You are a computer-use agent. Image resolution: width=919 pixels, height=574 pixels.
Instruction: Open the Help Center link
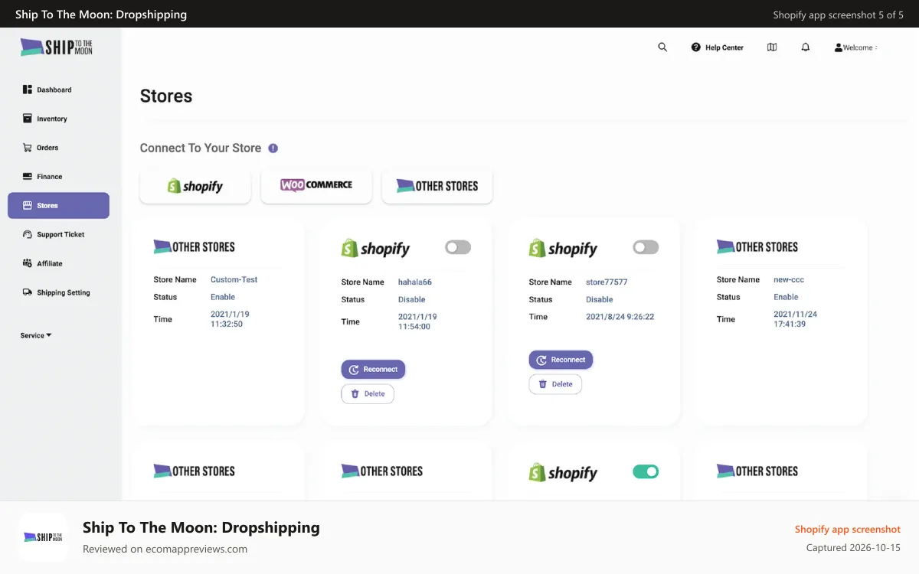pyautogui.click(x=718, y=47)
